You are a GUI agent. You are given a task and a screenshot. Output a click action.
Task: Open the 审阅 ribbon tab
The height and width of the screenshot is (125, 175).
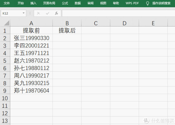pyautogui.click(x=91, y=3)
